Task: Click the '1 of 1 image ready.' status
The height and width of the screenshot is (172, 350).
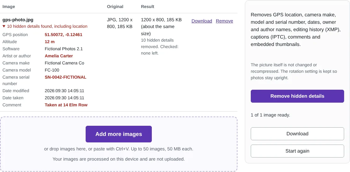Action: pyautogui.click(x=270, y=115)
